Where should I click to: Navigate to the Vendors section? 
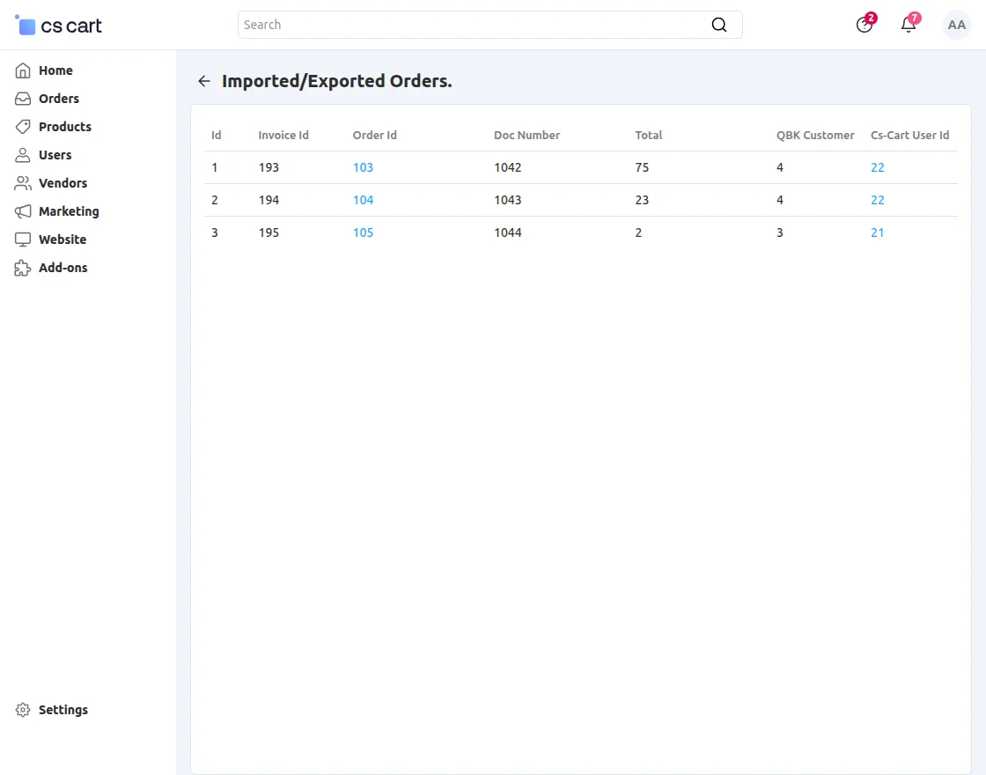point(63,183)
